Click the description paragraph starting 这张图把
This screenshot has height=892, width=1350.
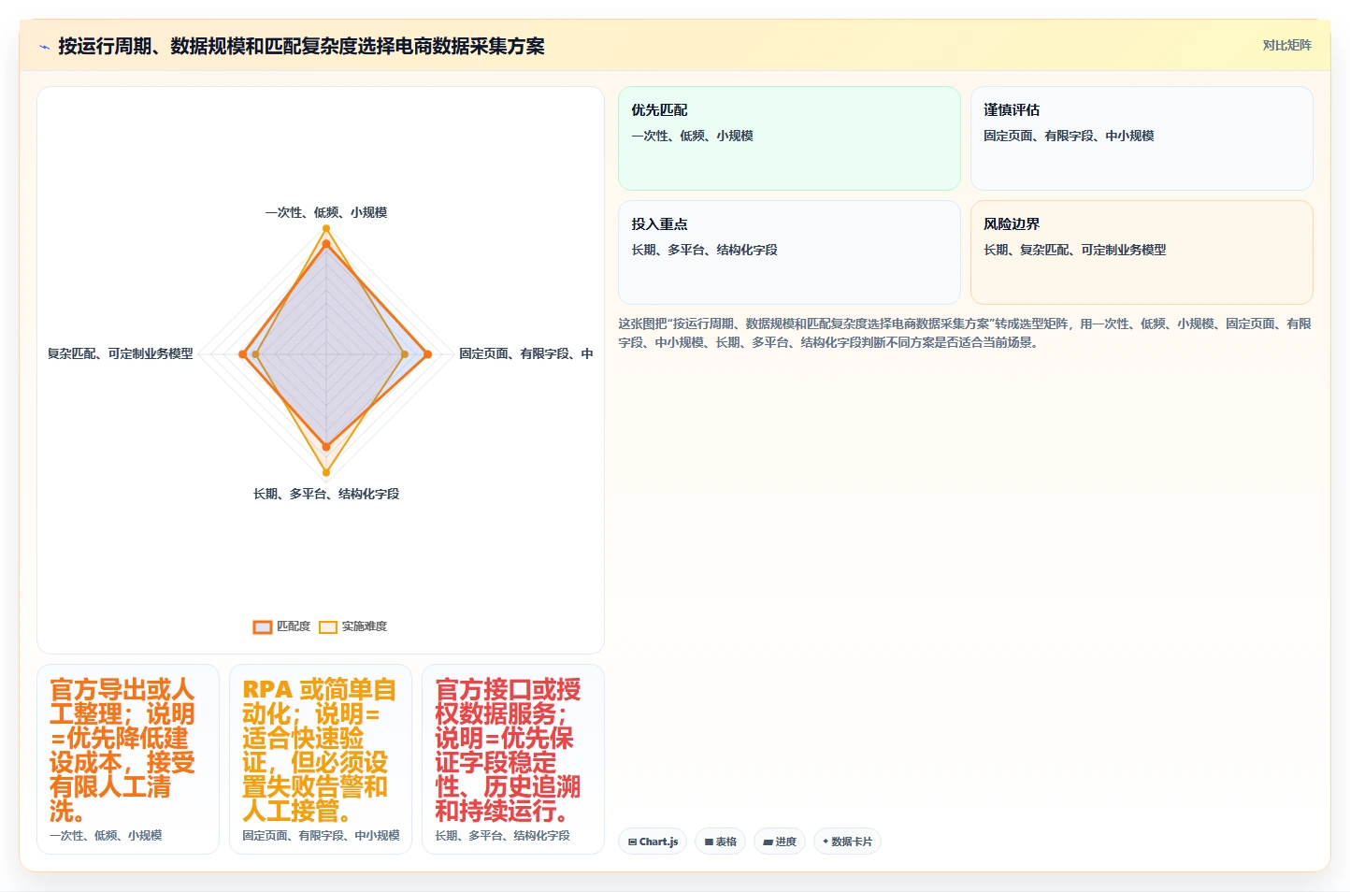[965, 333]
